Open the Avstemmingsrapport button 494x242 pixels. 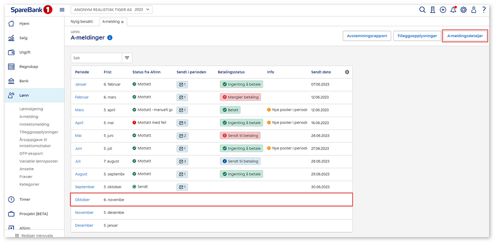click(x=367, y=36)
